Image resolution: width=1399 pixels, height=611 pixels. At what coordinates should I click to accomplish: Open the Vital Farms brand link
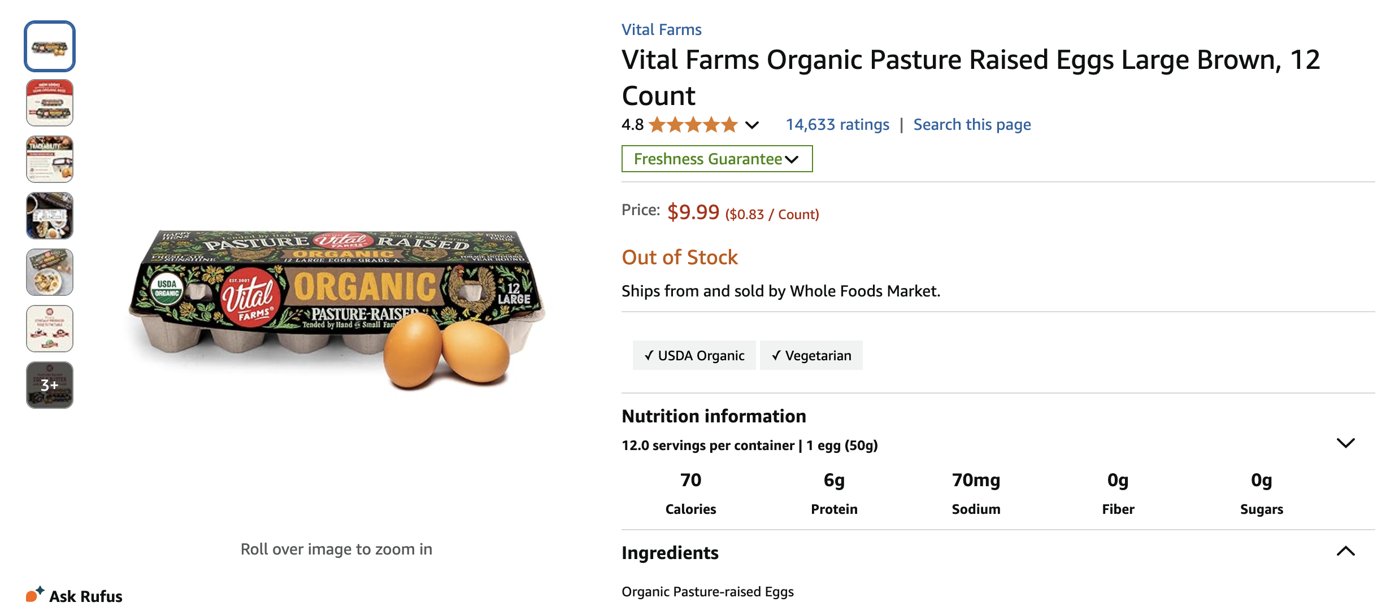(661, 29)
